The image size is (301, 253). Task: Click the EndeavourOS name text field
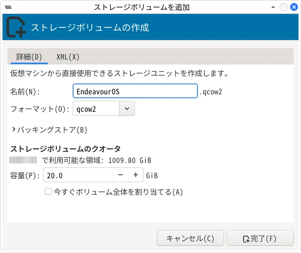(x=135, y=92)
